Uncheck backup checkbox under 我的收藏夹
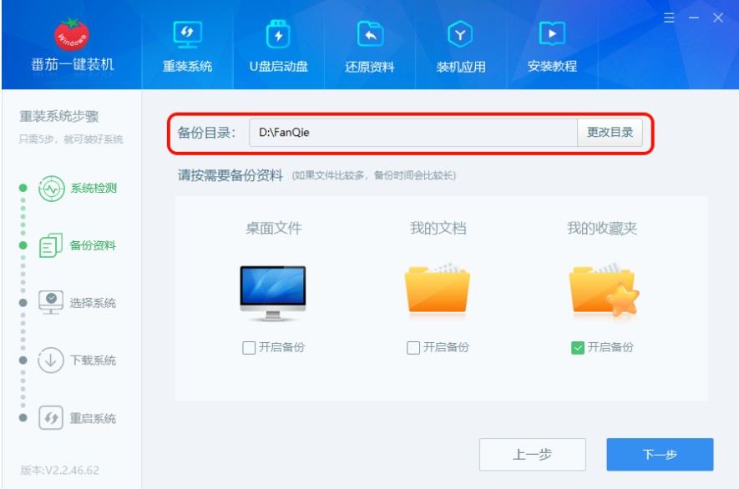This screenshot has height=489, width=739. pos(577,348)
